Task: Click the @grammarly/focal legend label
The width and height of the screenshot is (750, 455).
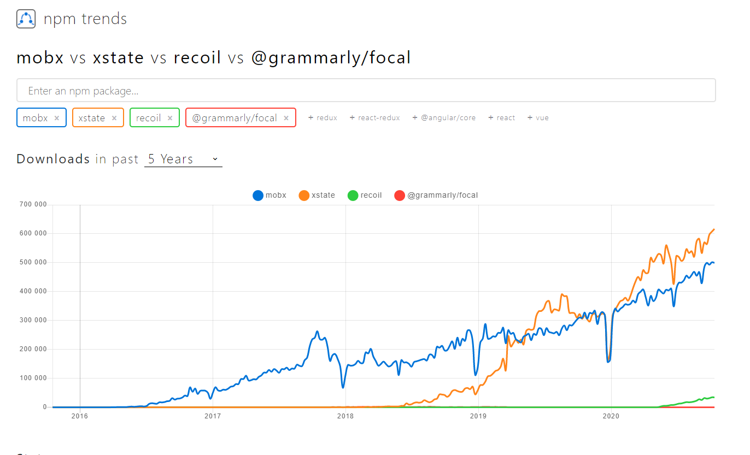Action: pyautogui.click(x=443, y=195)
